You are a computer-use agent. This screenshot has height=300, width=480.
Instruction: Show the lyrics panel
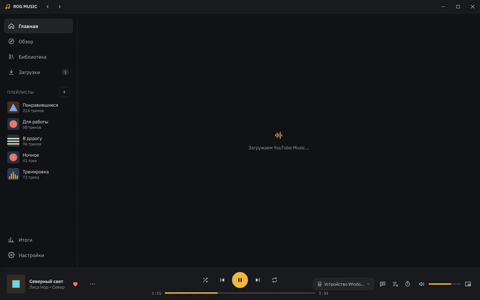383,284
